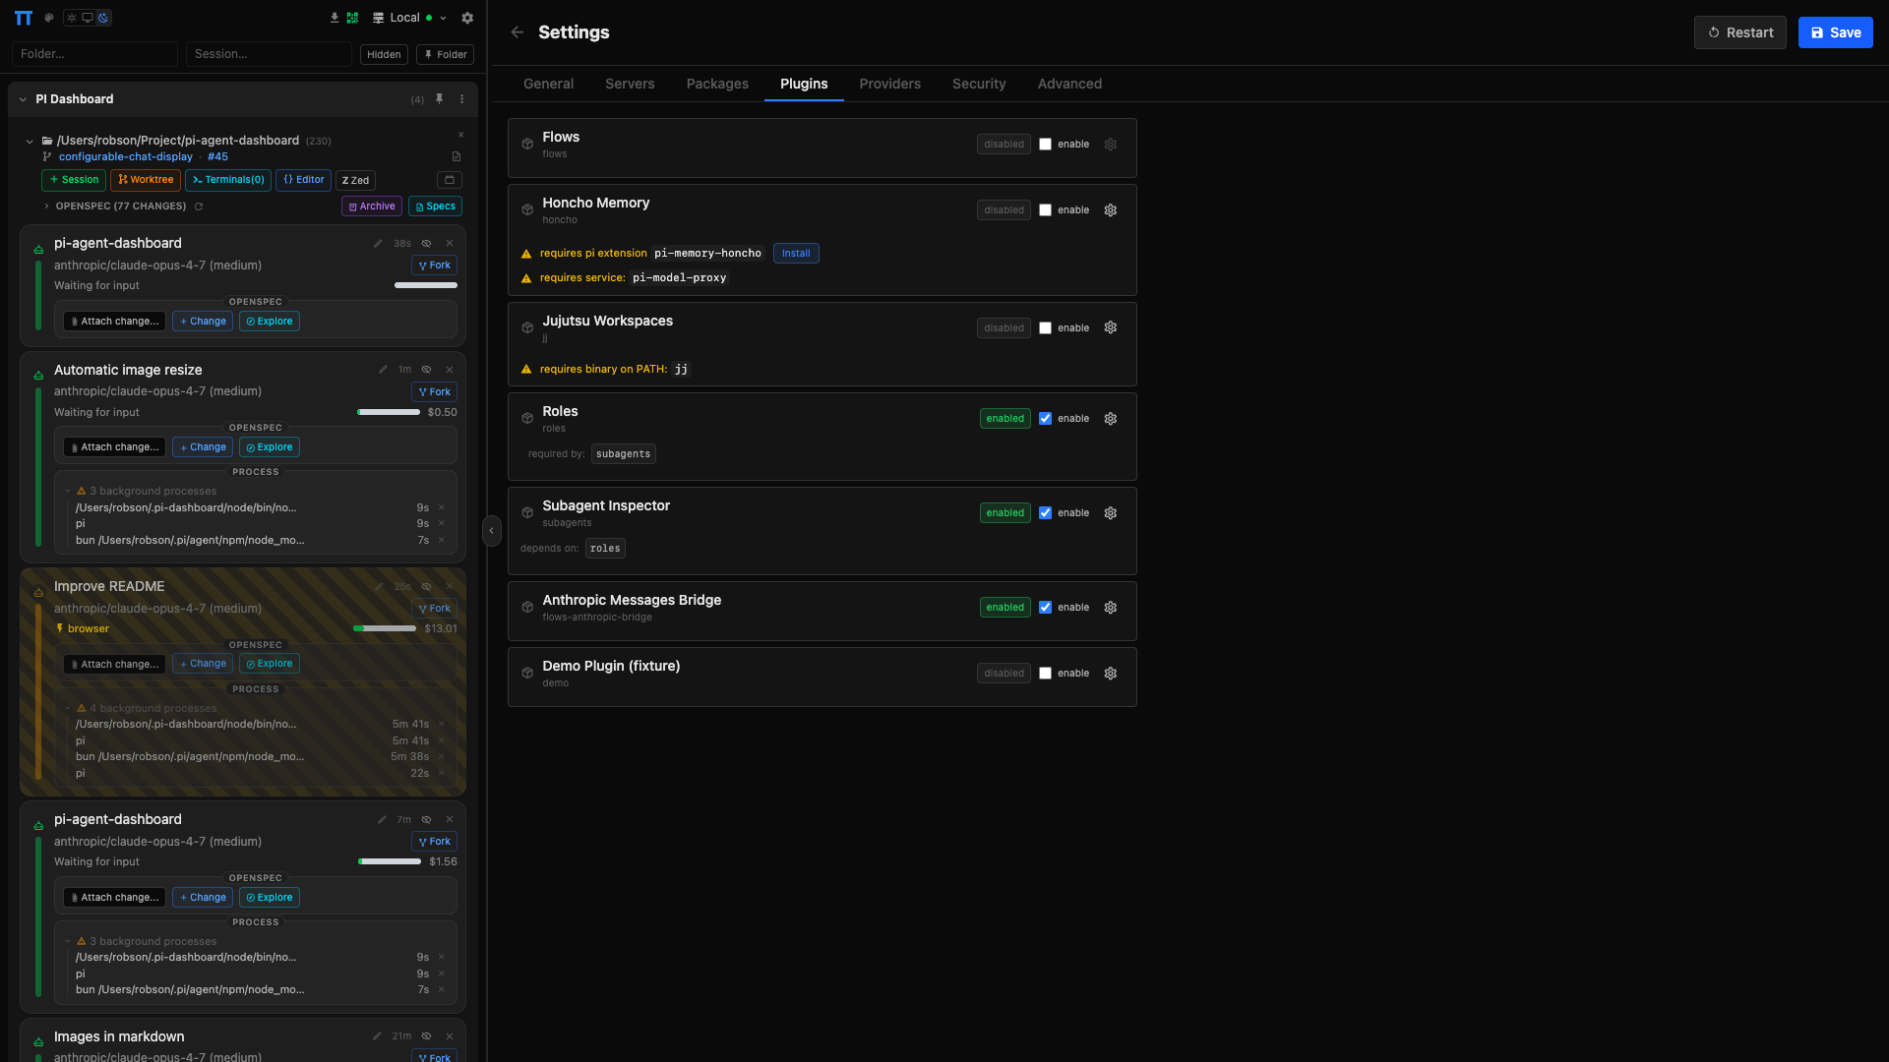The width and height of the screenshot is (1889, 1062).
Task: Pin the PI Dashboard group
Action: (x=440, y=99)
